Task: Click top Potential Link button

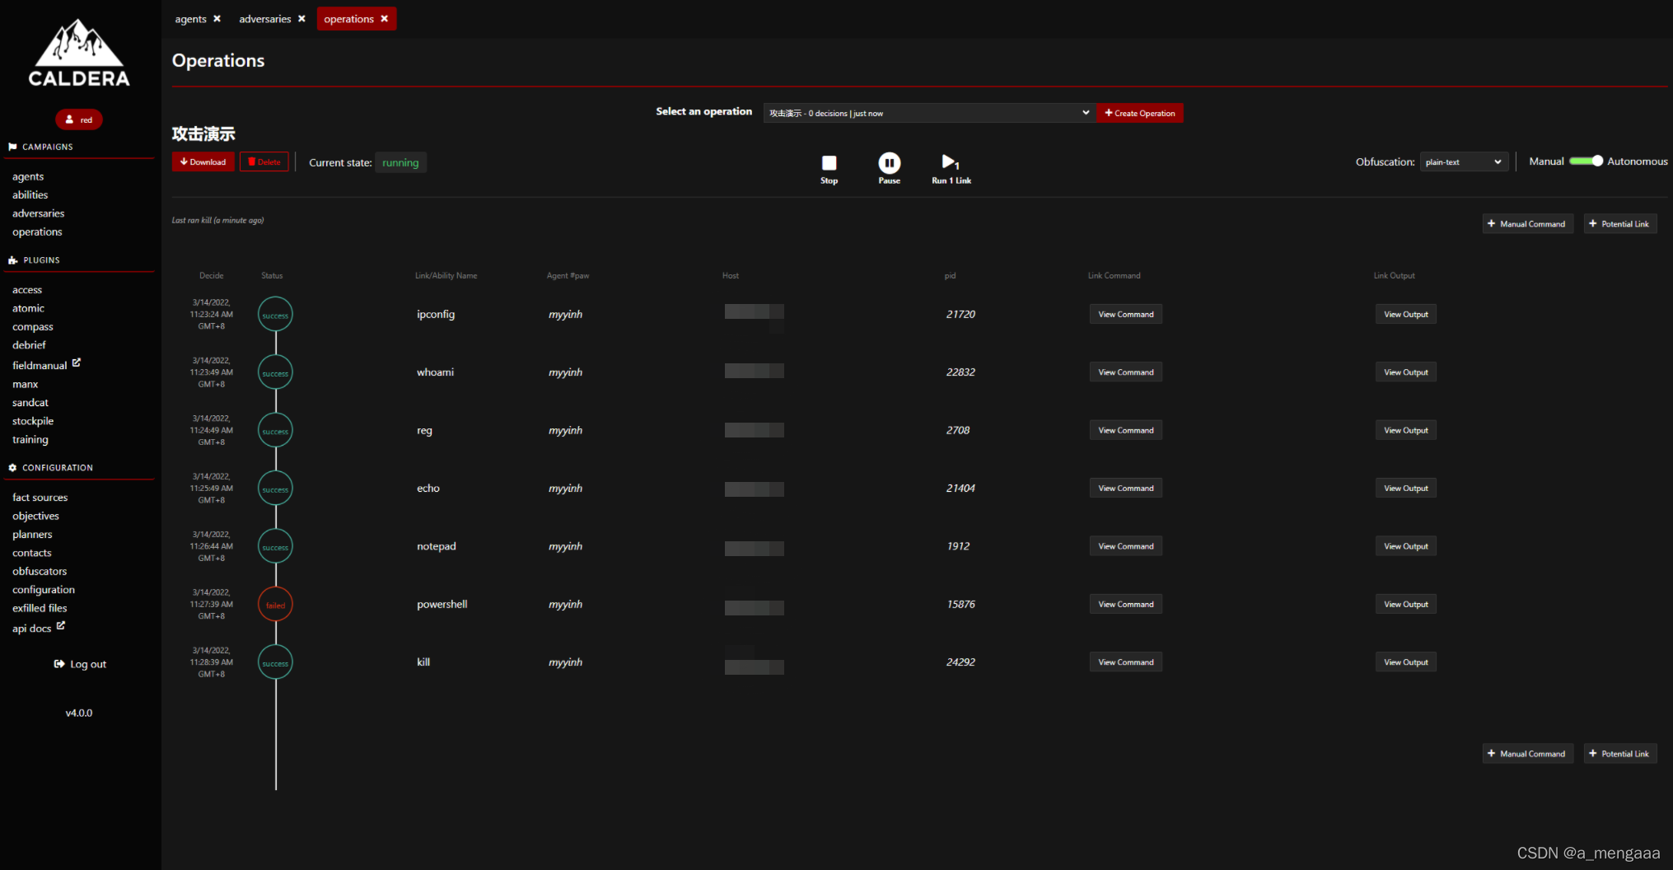Action: (x=1619, y=224)
